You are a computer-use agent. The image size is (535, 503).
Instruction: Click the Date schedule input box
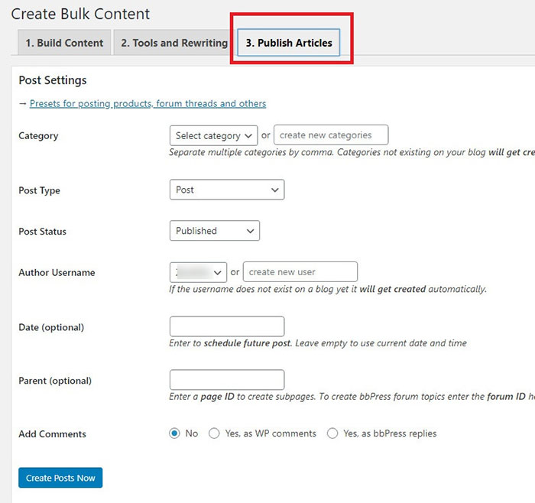226,326
